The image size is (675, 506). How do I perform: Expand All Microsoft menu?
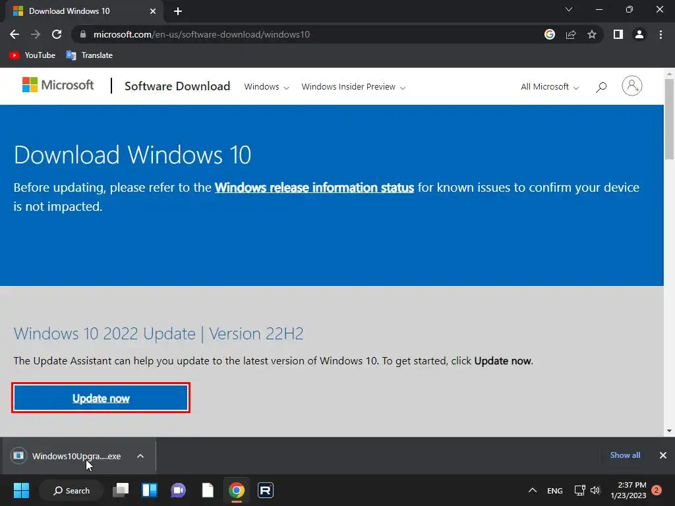click(550, 86)
